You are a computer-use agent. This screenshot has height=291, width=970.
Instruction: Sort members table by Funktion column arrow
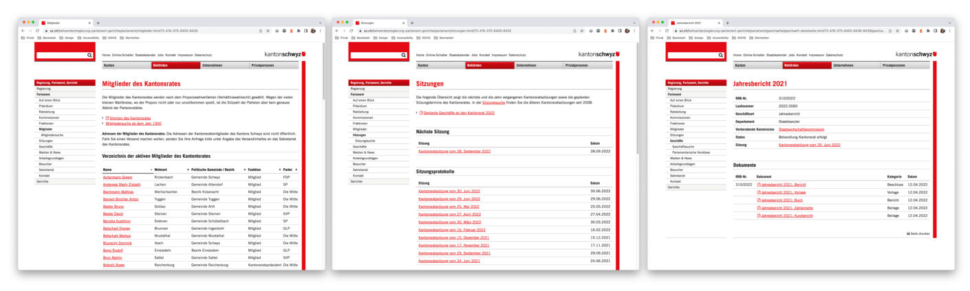pos(280,169)
